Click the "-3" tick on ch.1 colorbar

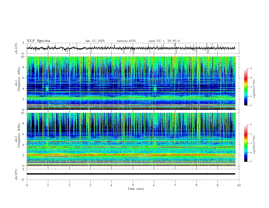250,68
